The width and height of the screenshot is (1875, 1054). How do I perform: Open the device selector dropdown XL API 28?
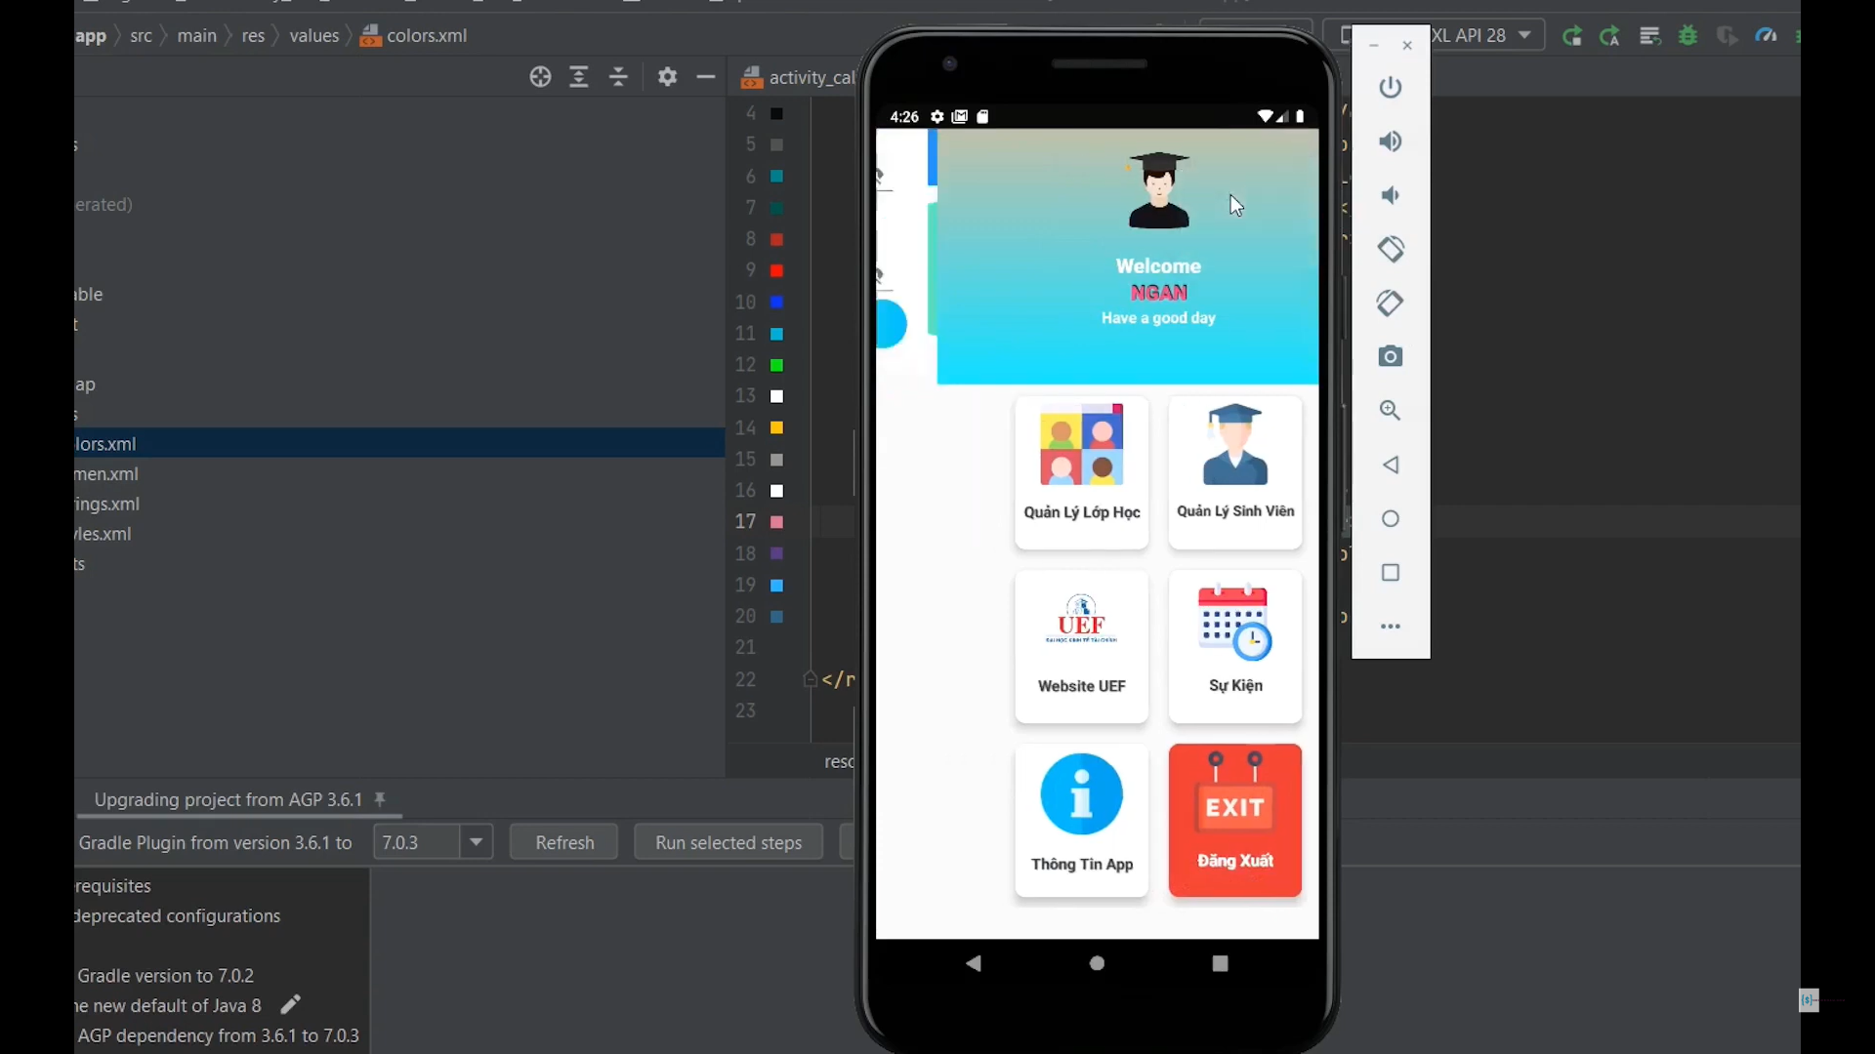click(1484, 35)
